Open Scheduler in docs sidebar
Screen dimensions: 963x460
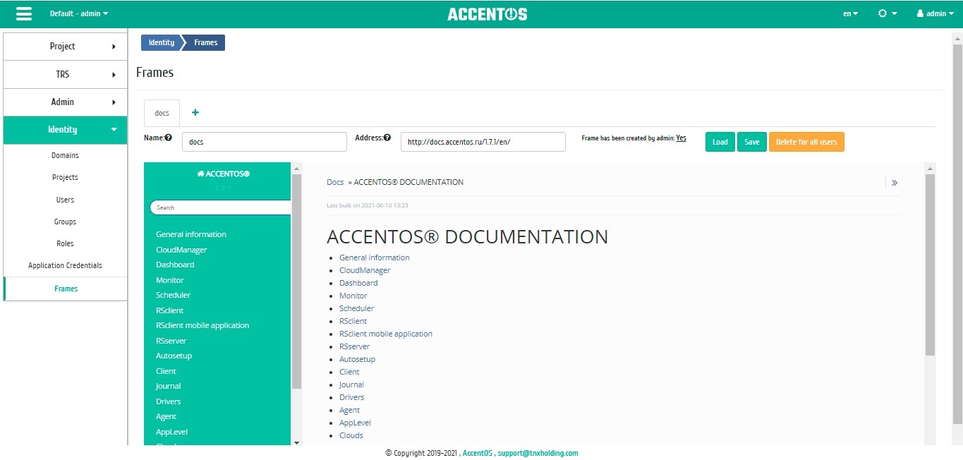[x=173, y=295]
